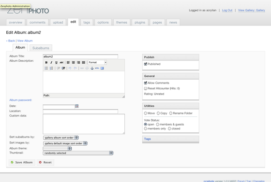Click the blue icon after HTML button
271x182 pixels.
click(x=102, y=68)
